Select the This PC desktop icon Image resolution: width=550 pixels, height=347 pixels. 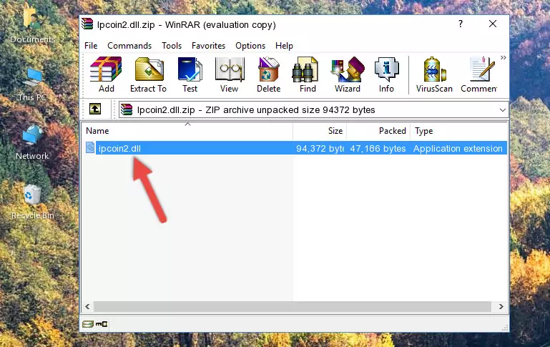click(x=32, y=84)
